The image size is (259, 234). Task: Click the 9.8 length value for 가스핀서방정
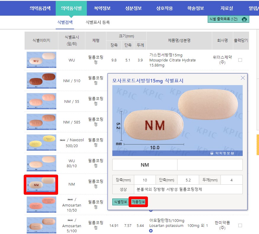tap(114, 60)
